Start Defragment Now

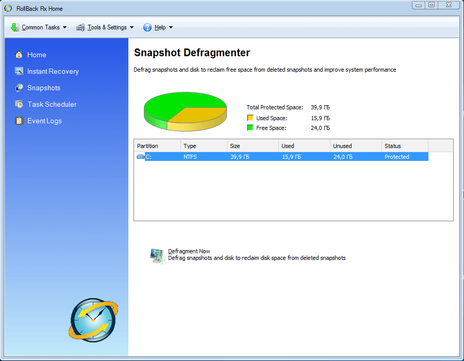coord(189,251)
